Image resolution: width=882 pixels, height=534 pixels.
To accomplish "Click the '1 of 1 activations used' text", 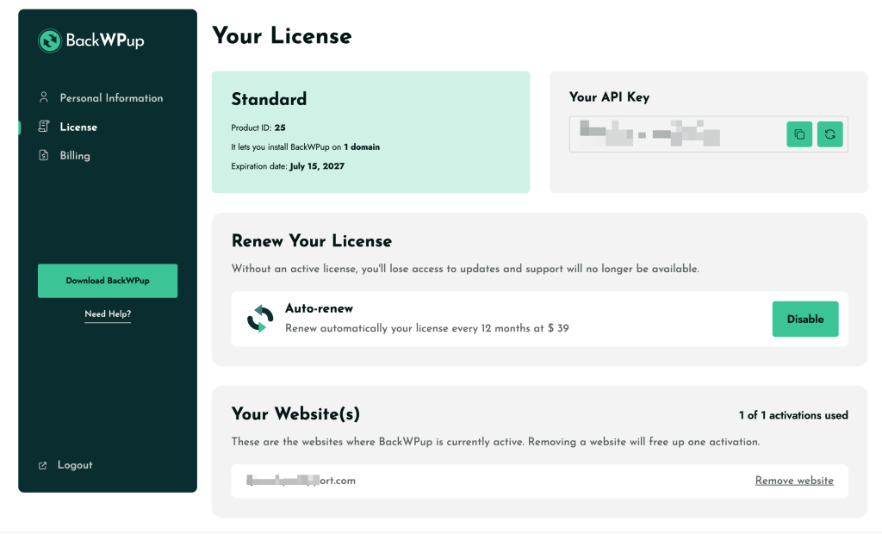I will (x=793, y=415).
